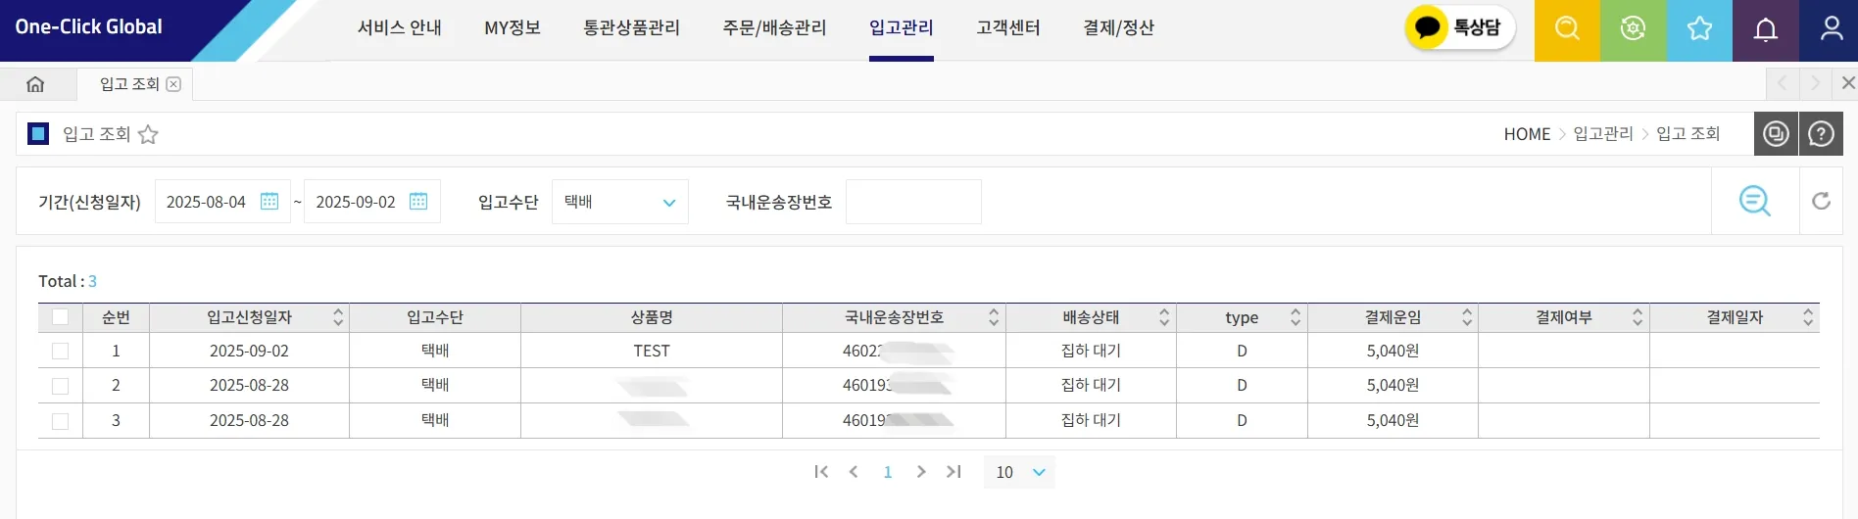Click the magnifier search icon in filter bar
Screen dimensions: 1858x519
tap(1754, 201)
